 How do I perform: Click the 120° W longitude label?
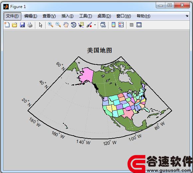click(x=110, y=143)
